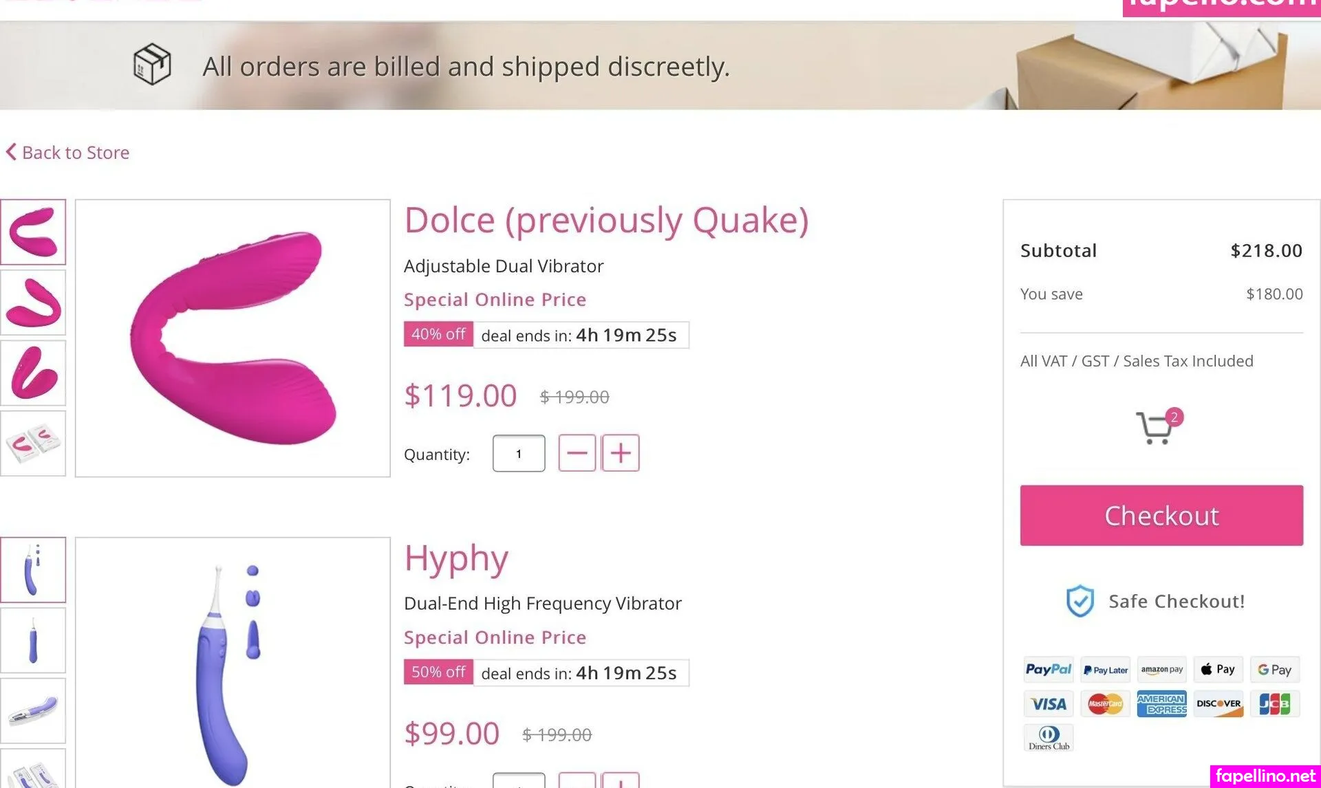This screenshot has width=1321, height=788.
Task: Go Back to Store
Action: (x=68, y=152)
